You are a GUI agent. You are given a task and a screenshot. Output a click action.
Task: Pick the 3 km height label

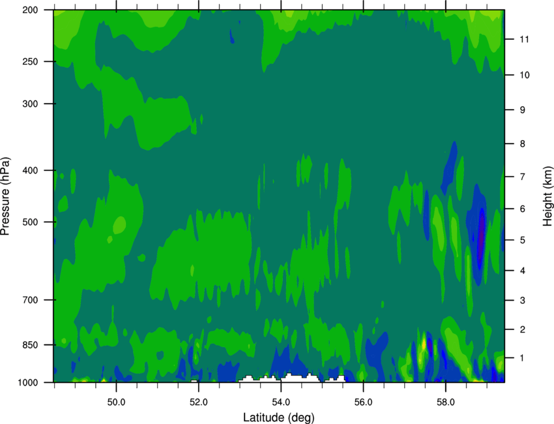[x=522, y=301]
